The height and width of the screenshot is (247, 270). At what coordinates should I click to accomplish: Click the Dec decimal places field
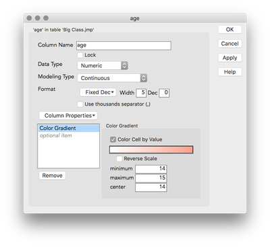164,93
